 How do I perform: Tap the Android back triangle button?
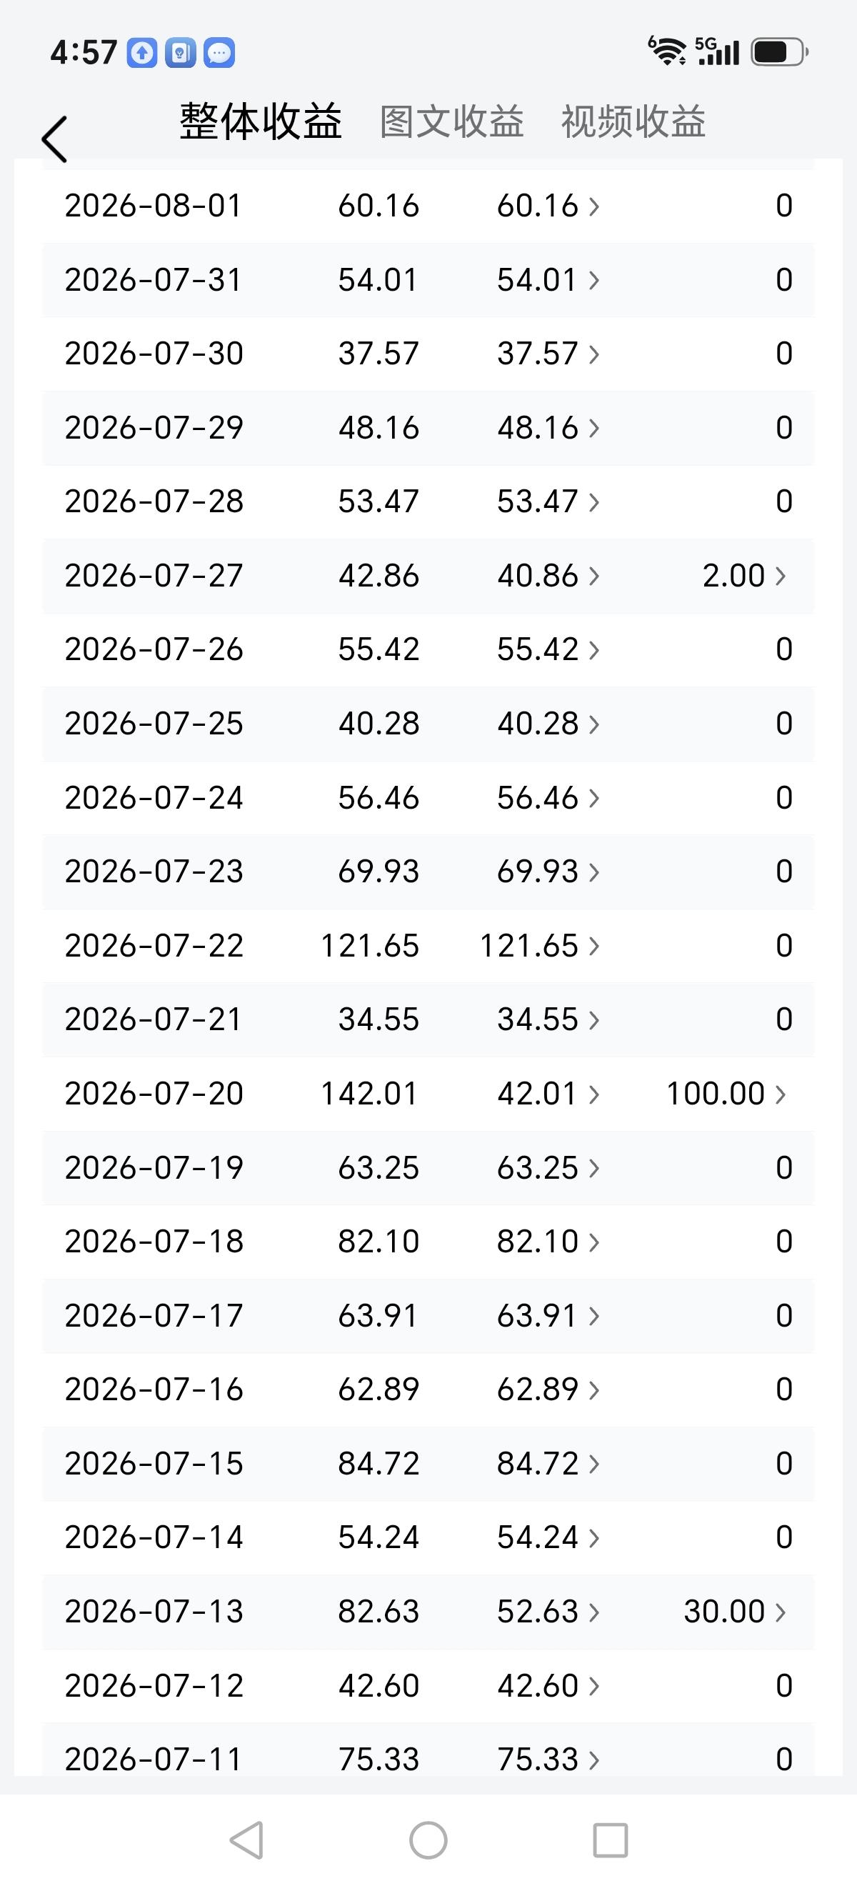click(247, 1840)
